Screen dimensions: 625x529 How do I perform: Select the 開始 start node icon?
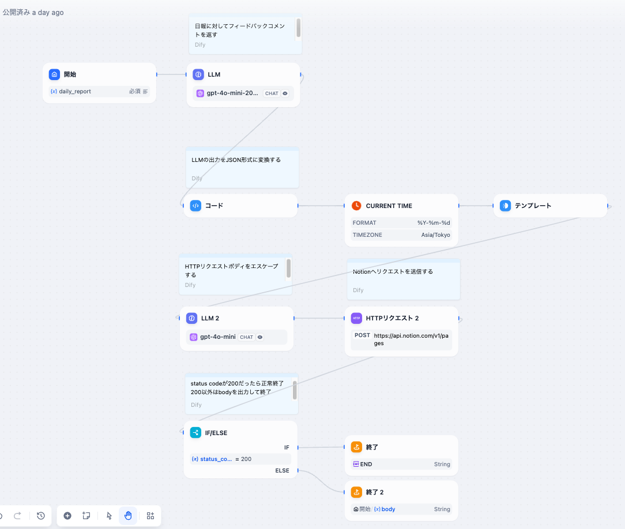[x=54, y=74]
